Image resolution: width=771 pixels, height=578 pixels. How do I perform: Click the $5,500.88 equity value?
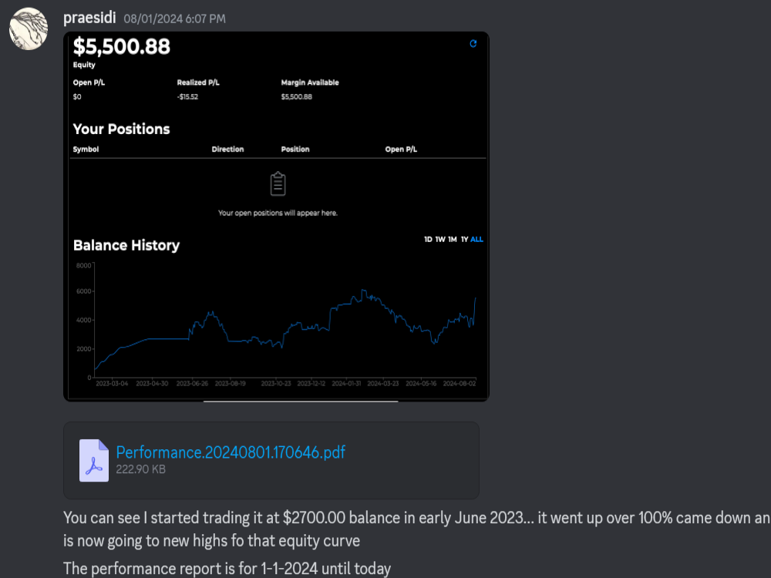(x=122, y=47)
